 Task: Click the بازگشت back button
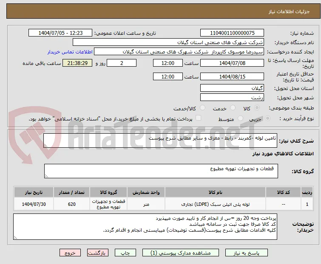coord(98,253)
